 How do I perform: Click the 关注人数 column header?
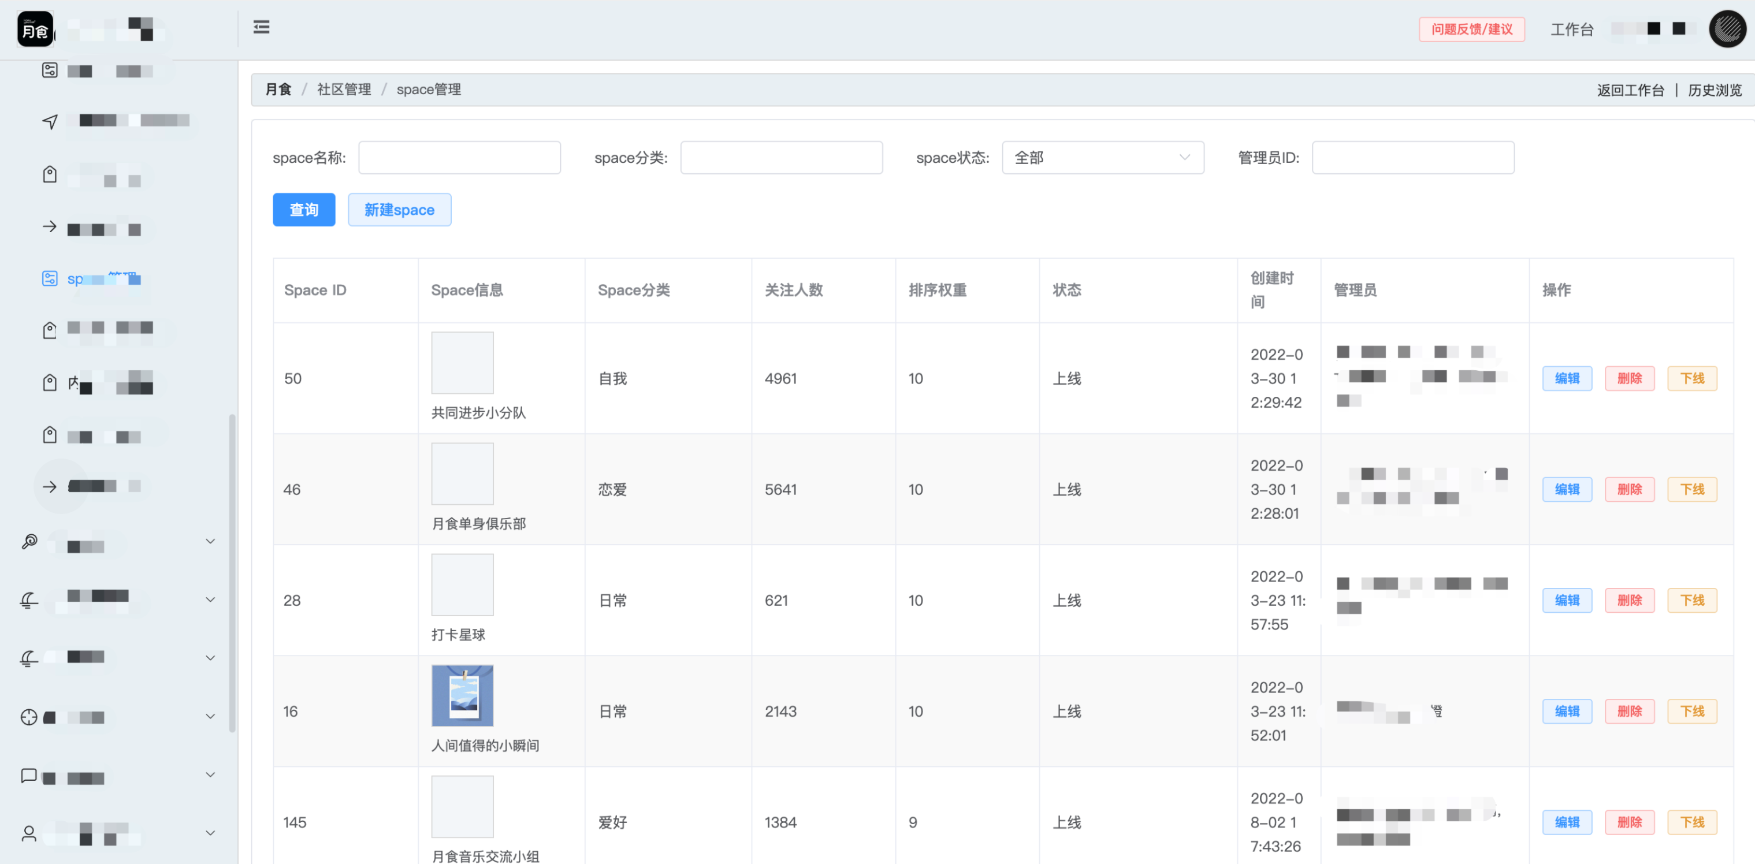point(794,291)
